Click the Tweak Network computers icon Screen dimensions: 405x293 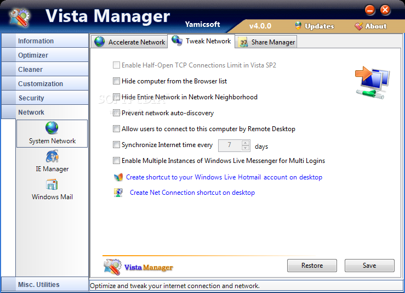[177, 41]
